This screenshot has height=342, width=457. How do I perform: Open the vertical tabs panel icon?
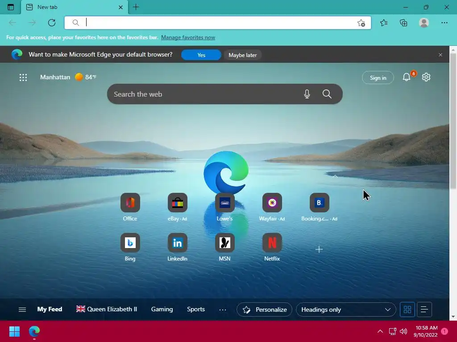point(11,7)
